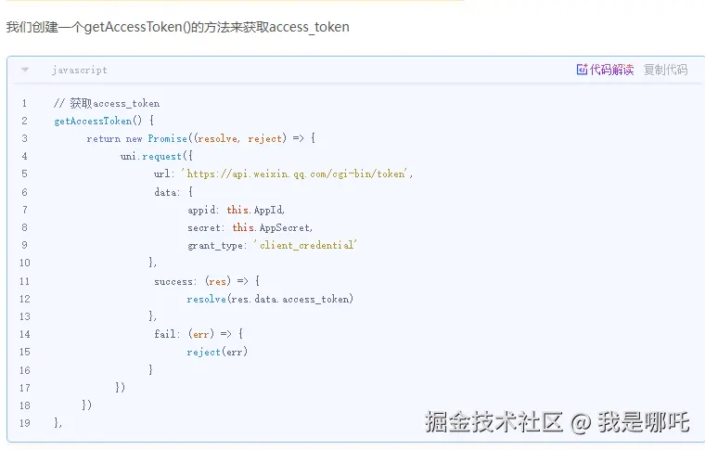Open the 代码解读 code explanation link
This screenshot has width=705, height=450.
pyautogui.click(x=611, y=70)
